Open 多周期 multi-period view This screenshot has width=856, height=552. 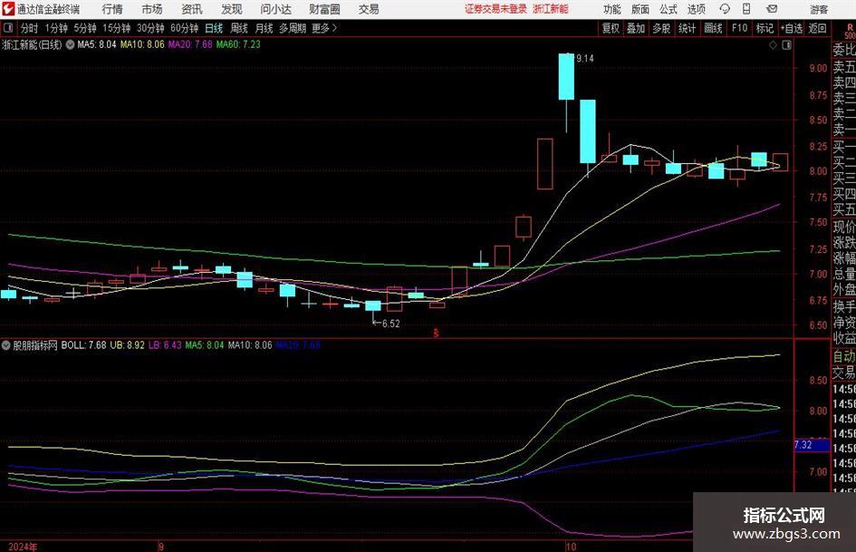point(293,28)
